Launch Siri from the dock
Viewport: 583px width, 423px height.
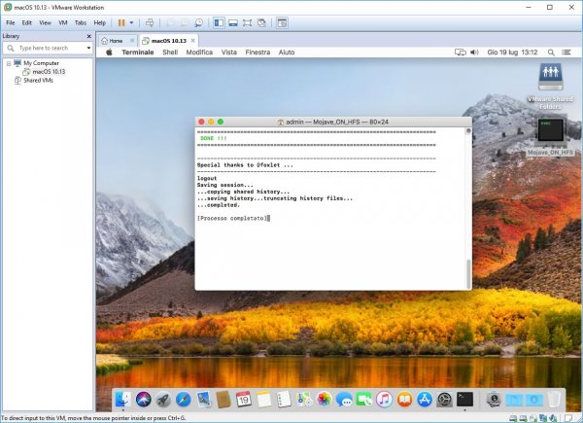(x=143, y=400)
